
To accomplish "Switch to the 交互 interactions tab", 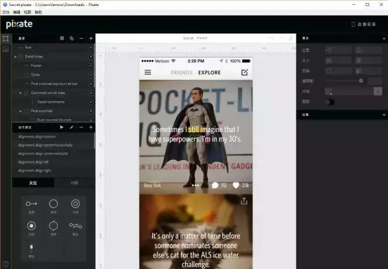I will (x=33, y=182).
